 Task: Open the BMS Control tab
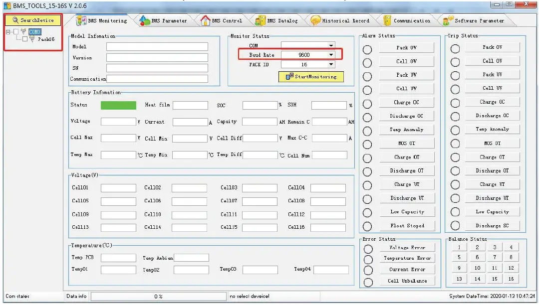point(222,20)
